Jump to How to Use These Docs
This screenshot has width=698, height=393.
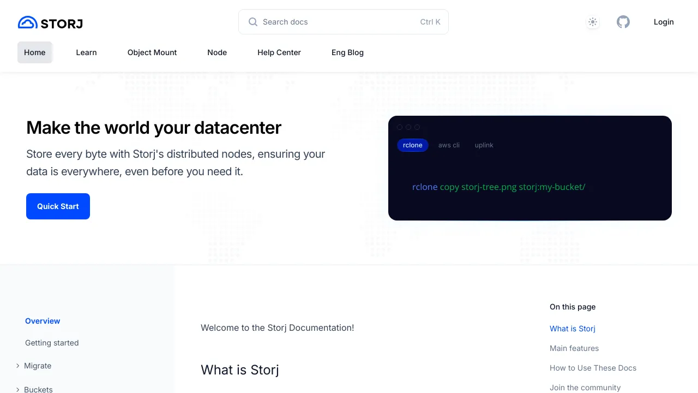pyautogui.click(x=593, y=368)
